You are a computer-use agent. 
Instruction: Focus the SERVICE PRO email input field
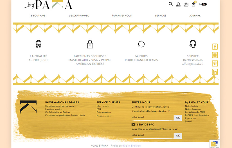pos(152,135)
